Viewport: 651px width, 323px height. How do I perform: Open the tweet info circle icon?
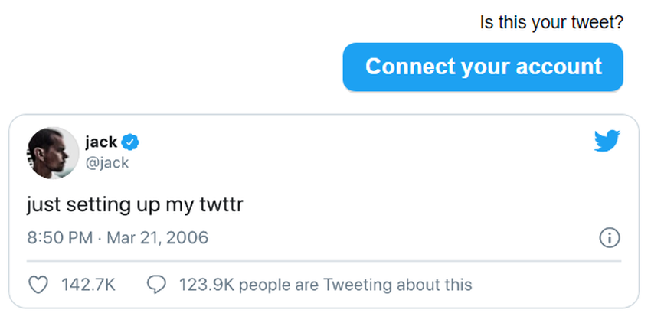tap(608, 237)
